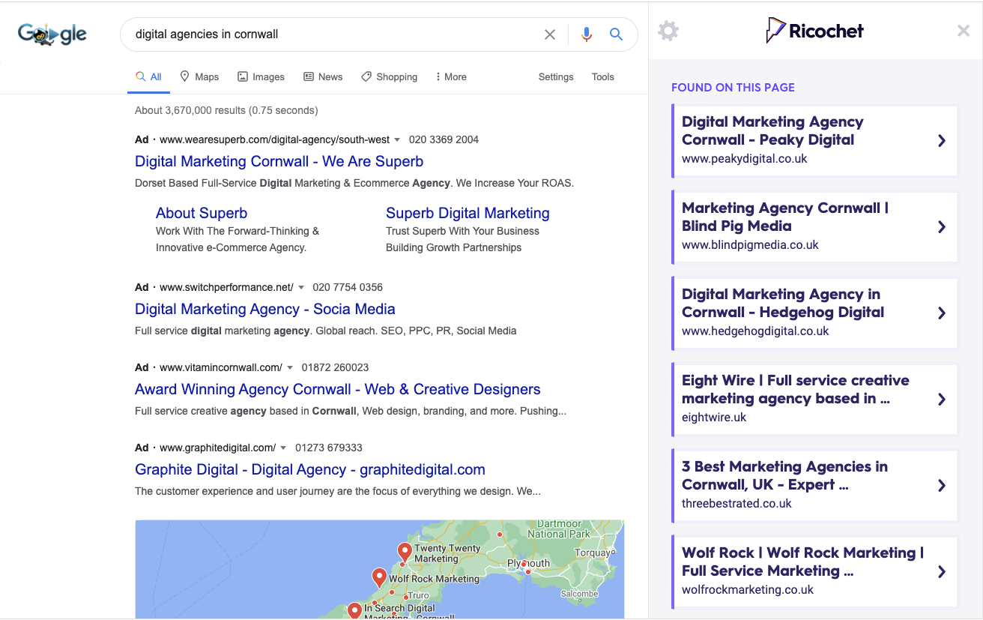Open the 'Superb Digital Marketing' sitelink
The width and height of the screenshot is (983, 620).
coord(468,213)
